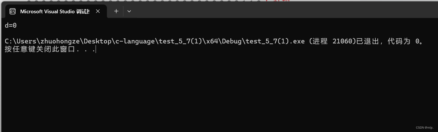Image resolution: width=438 pixels, height=132 pixels.
Task: Close the Microsoft Visual Studio debug console tab
Action: (x=98, y=11)
